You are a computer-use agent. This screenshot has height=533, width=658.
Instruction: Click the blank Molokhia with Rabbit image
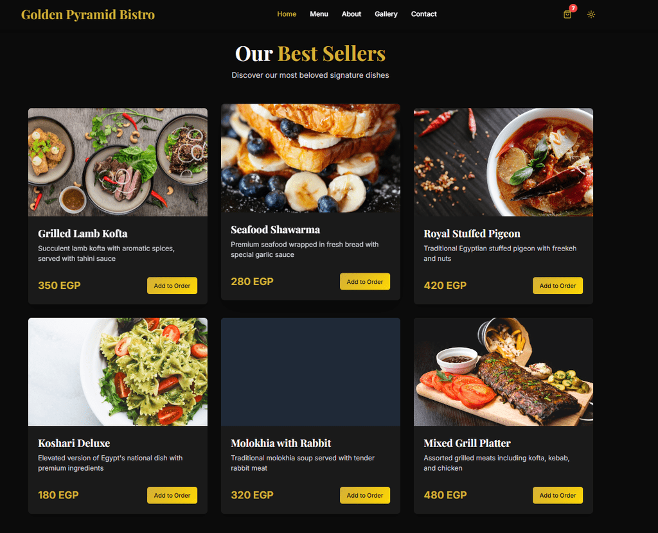(310, 372)
